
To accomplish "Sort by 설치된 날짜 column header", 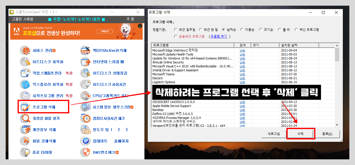I will click(x=299, y=45).
